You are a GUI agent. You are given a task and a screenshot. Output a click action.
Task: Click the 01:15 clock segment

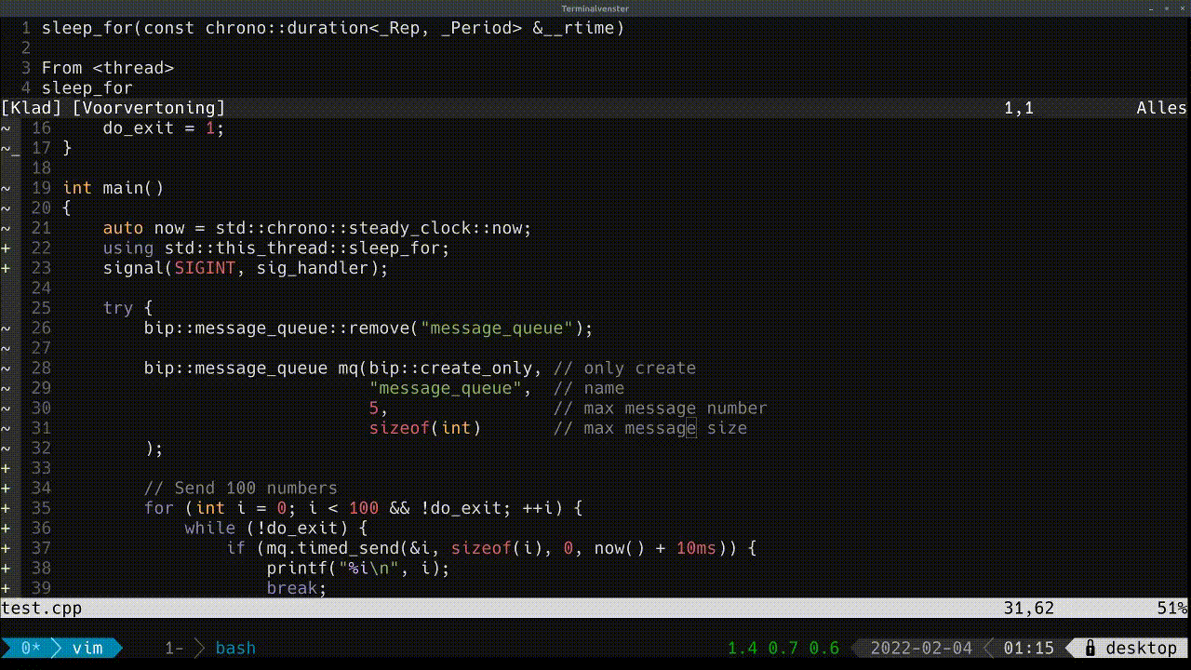[x=1029, y=648]
